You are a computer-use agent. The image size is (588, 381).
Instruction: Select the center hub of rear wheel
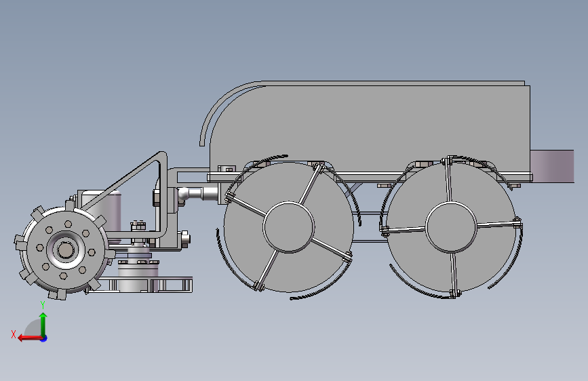click(451, 227)
